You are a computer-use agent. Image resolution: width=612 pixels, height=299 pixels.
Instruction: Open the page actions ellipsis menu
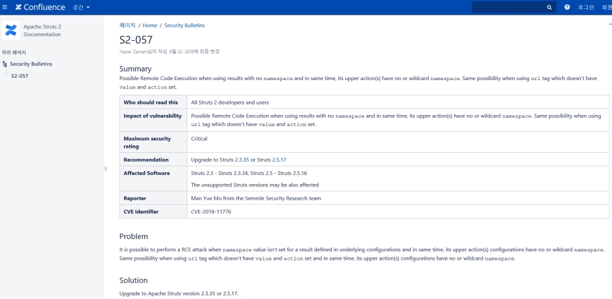pyautogui.click(x=610, y=24)
